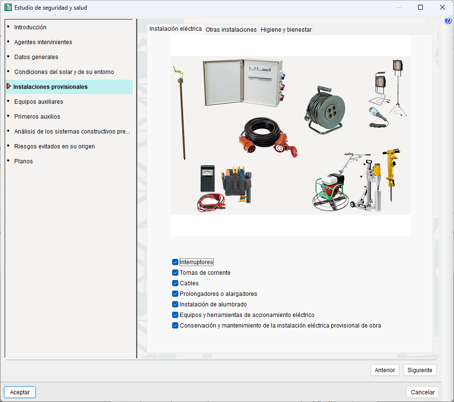
Task: Click the app icon in title bar
Action: pos(8,7)
